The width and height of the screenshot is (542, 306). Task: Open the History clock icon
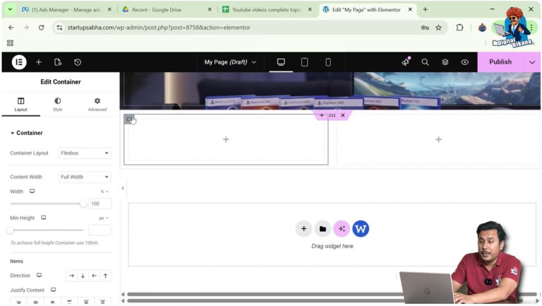point(78,62)
